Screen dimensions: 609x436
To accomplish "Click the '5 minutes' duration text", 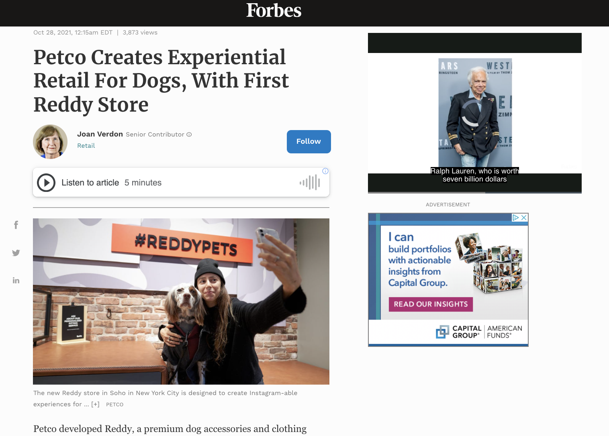I will [x=143, y=183].
